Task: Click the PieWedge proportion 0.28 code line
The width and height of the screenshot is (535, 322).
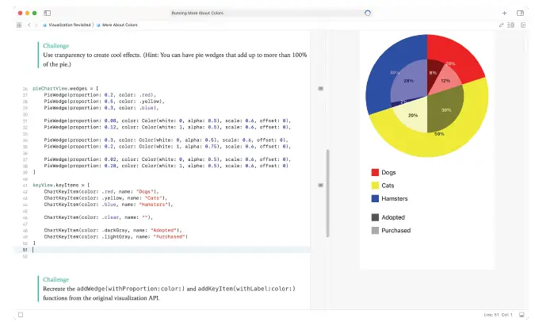Action: click(166, 166)
